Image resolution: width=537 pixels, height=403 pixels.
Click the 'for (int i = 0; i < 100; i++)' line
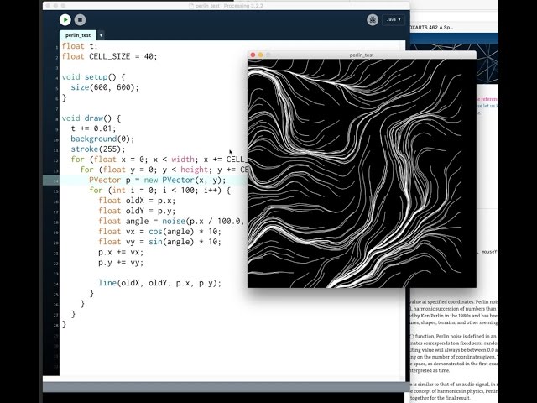pos(159,191)
